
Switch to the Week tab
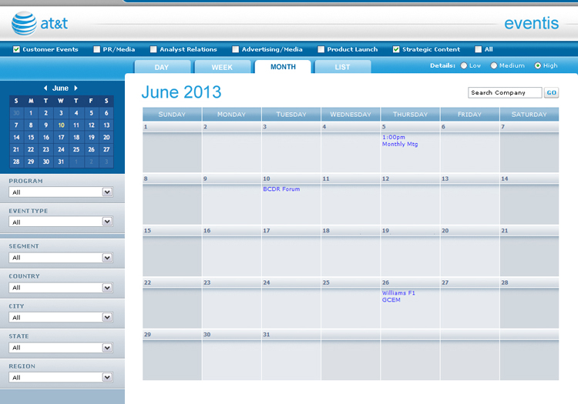pyautogui.click(x=222, y=67)
